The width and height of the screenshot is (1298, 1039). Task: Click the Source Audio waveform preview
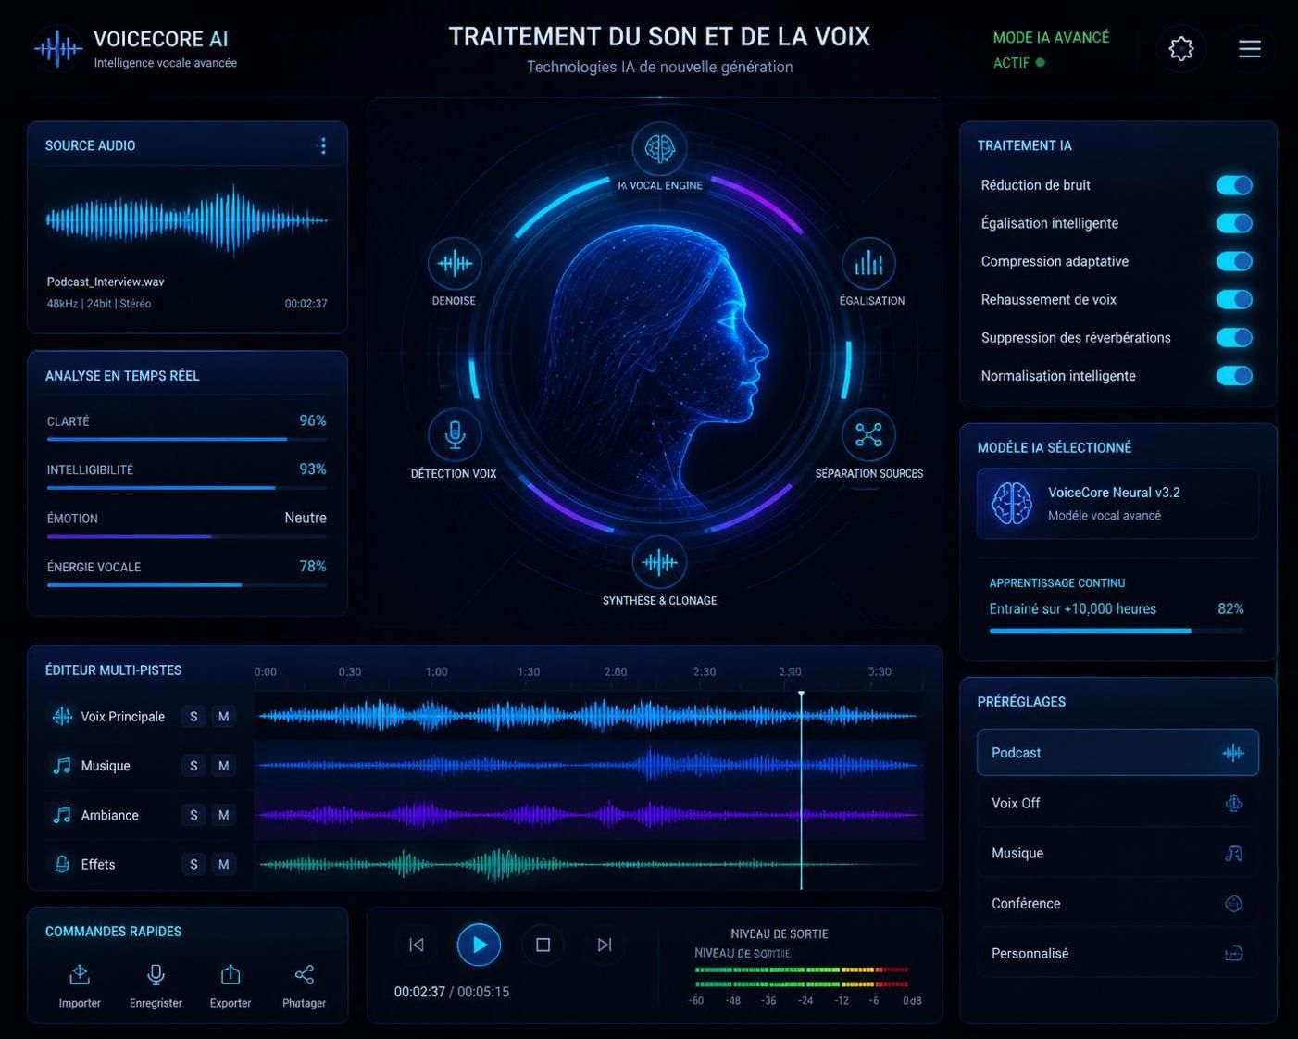(x=186, y=220)
